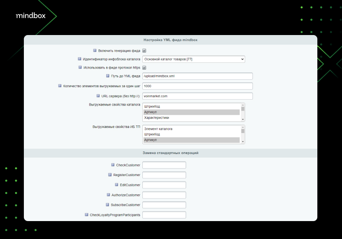The height and width of the screenshot is (239, 342).
Task: Click the SubscribeCustomer input field
Action: [x=164, y=205]
